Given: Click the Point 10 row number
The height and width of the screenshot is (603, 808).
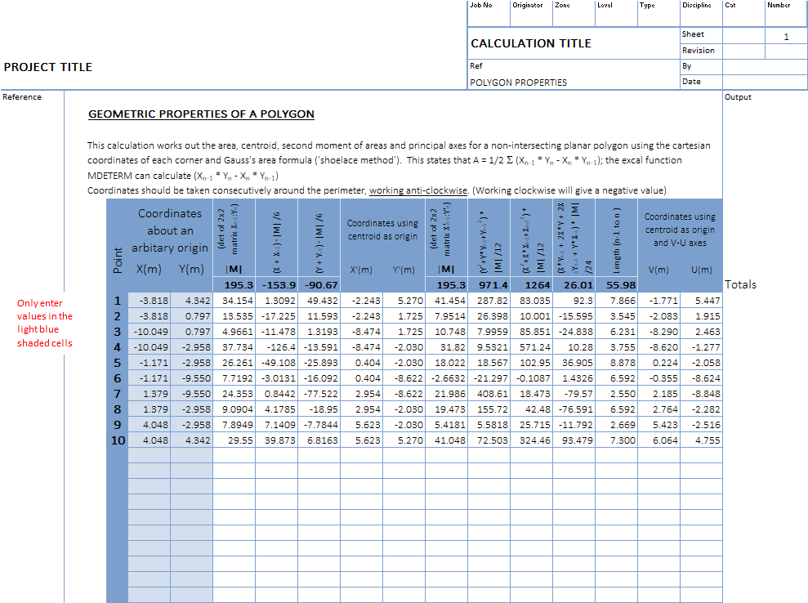Looking at the screenshot, I should click(118, 440).
